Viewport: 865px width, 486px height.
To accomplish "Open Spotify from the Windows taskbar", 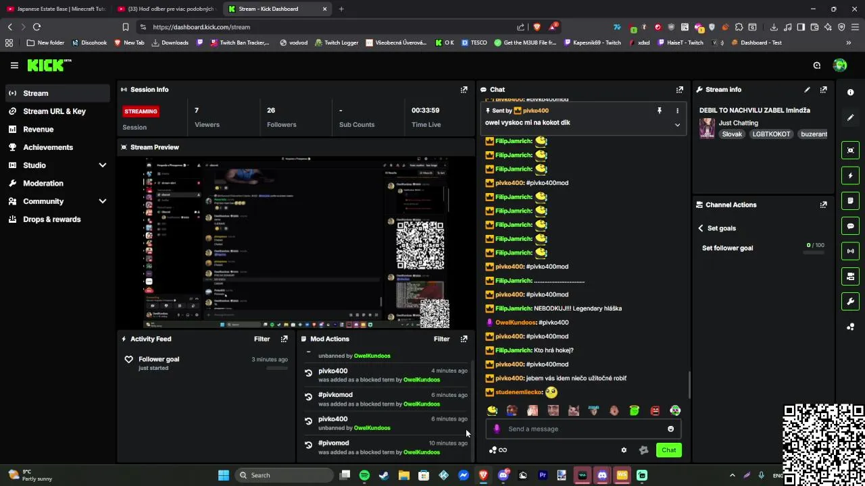I will (364, 475).
